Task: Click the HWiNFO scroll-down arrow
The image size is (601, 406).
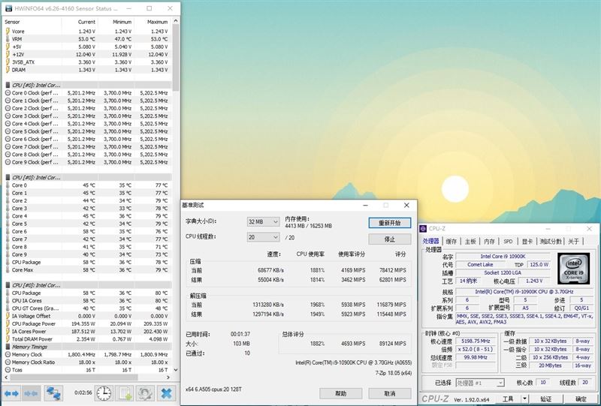Action: [x=176, y=370]
